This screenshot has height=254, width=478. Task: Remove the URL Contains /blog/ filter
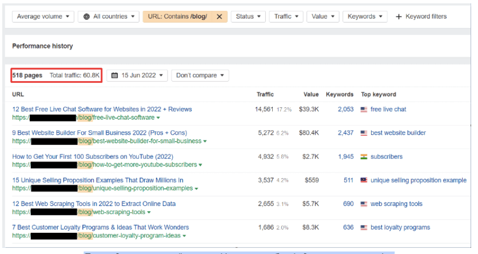pos(219,17)
